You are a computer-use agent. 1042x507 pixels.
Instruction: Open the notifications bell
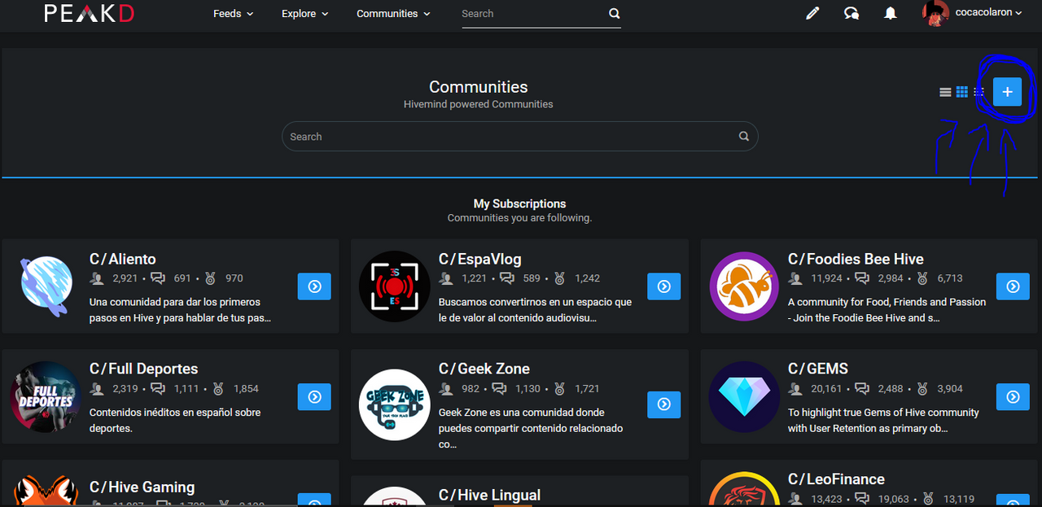(x=891, y=13)
